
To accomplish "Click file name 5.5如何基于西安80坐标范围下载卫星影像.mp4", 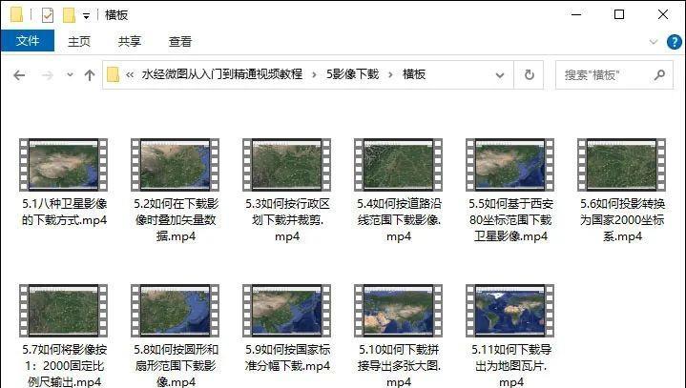I will 510,220.
